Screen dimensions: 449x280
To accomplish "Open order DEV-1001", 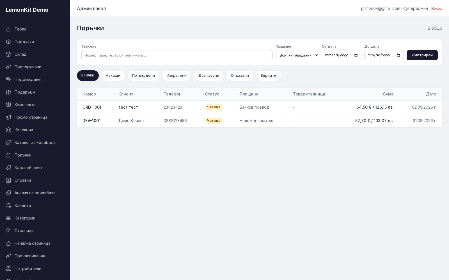I will coord(91,121).
